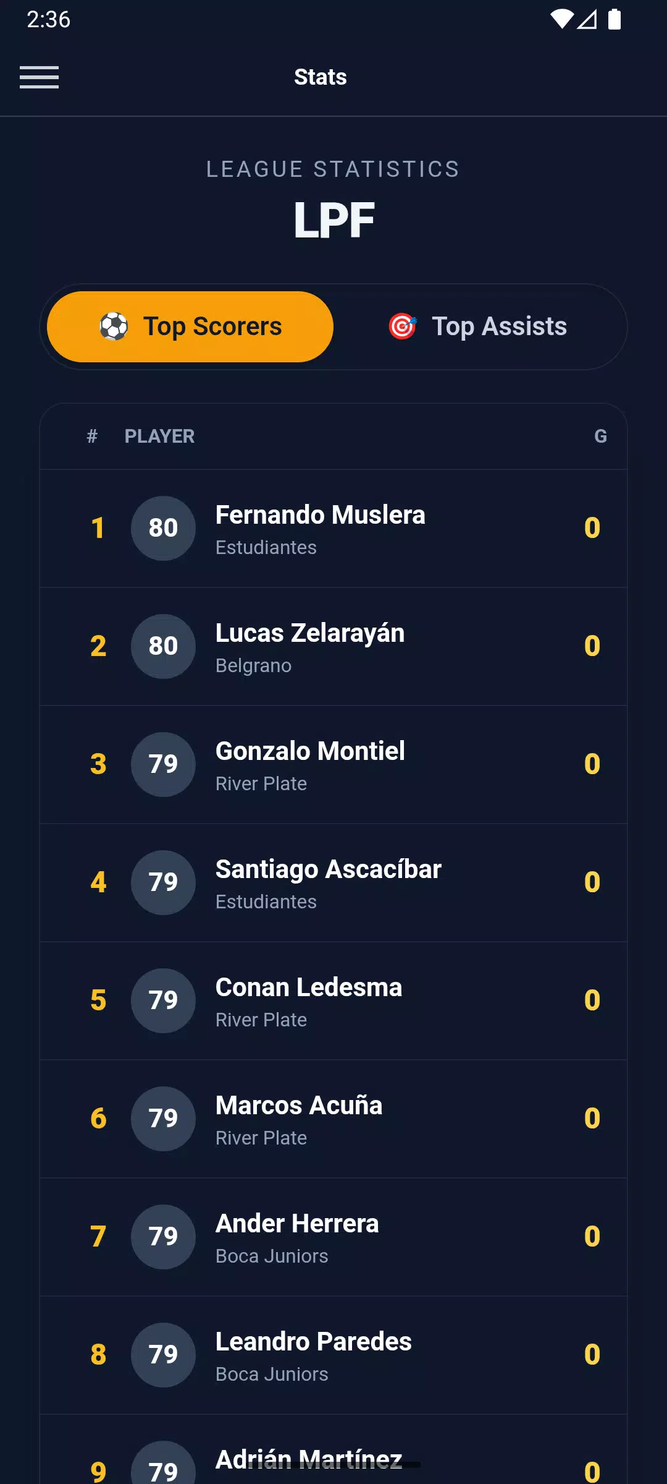The width and height of the screenshot is (667, 1484).
Task: Tap Fernando Muslera's 80 rating badge
Action: [x=163, y=528]
